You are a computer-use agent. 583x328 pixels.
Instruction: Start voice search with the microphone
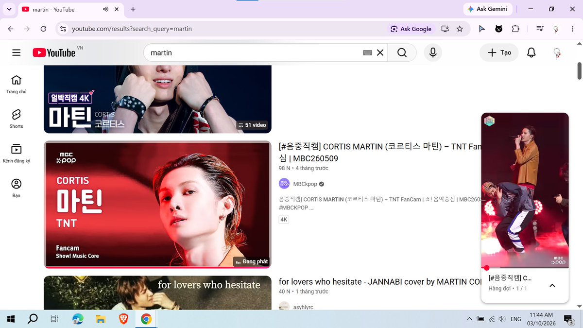click(x=432, y=52)
